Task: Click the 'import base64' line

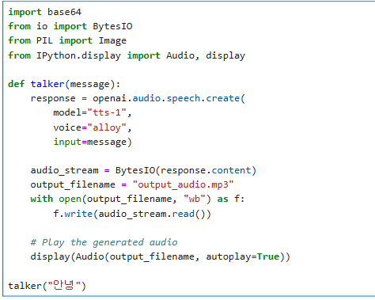Action: pyautogui.click(x=44, y=12)
